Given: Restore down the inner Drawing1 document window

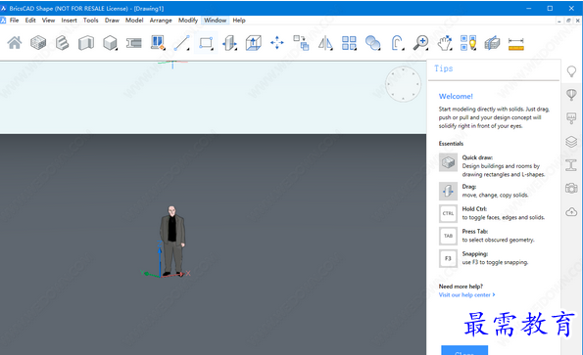Looking at the screenshot, I should point(568,21).
